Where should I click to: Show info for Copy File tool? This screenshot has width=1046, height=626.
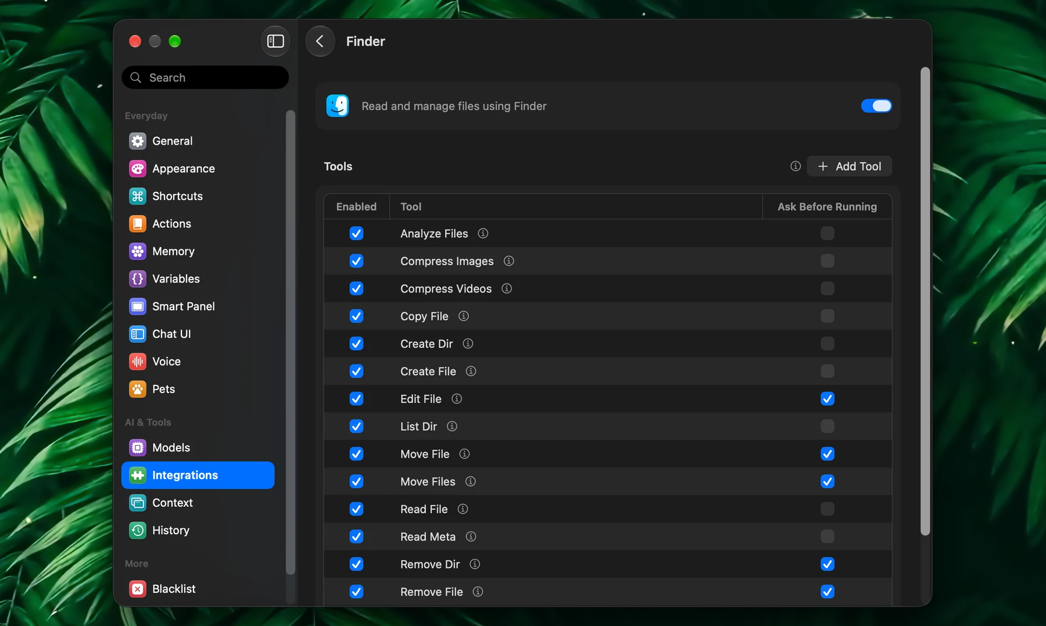click(464, 316)
